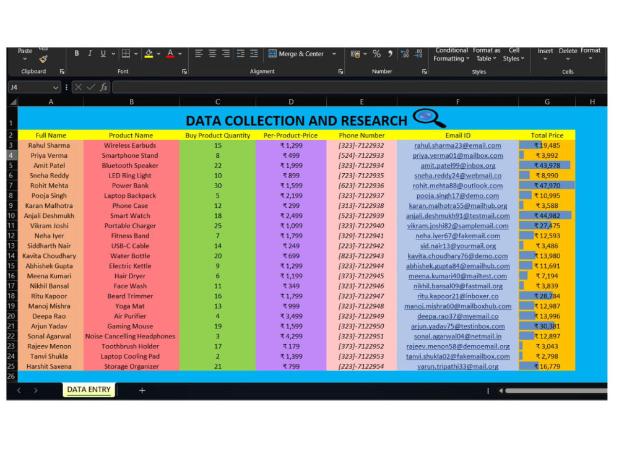Open Delete cells menu
619x464 pixels.
568,54
